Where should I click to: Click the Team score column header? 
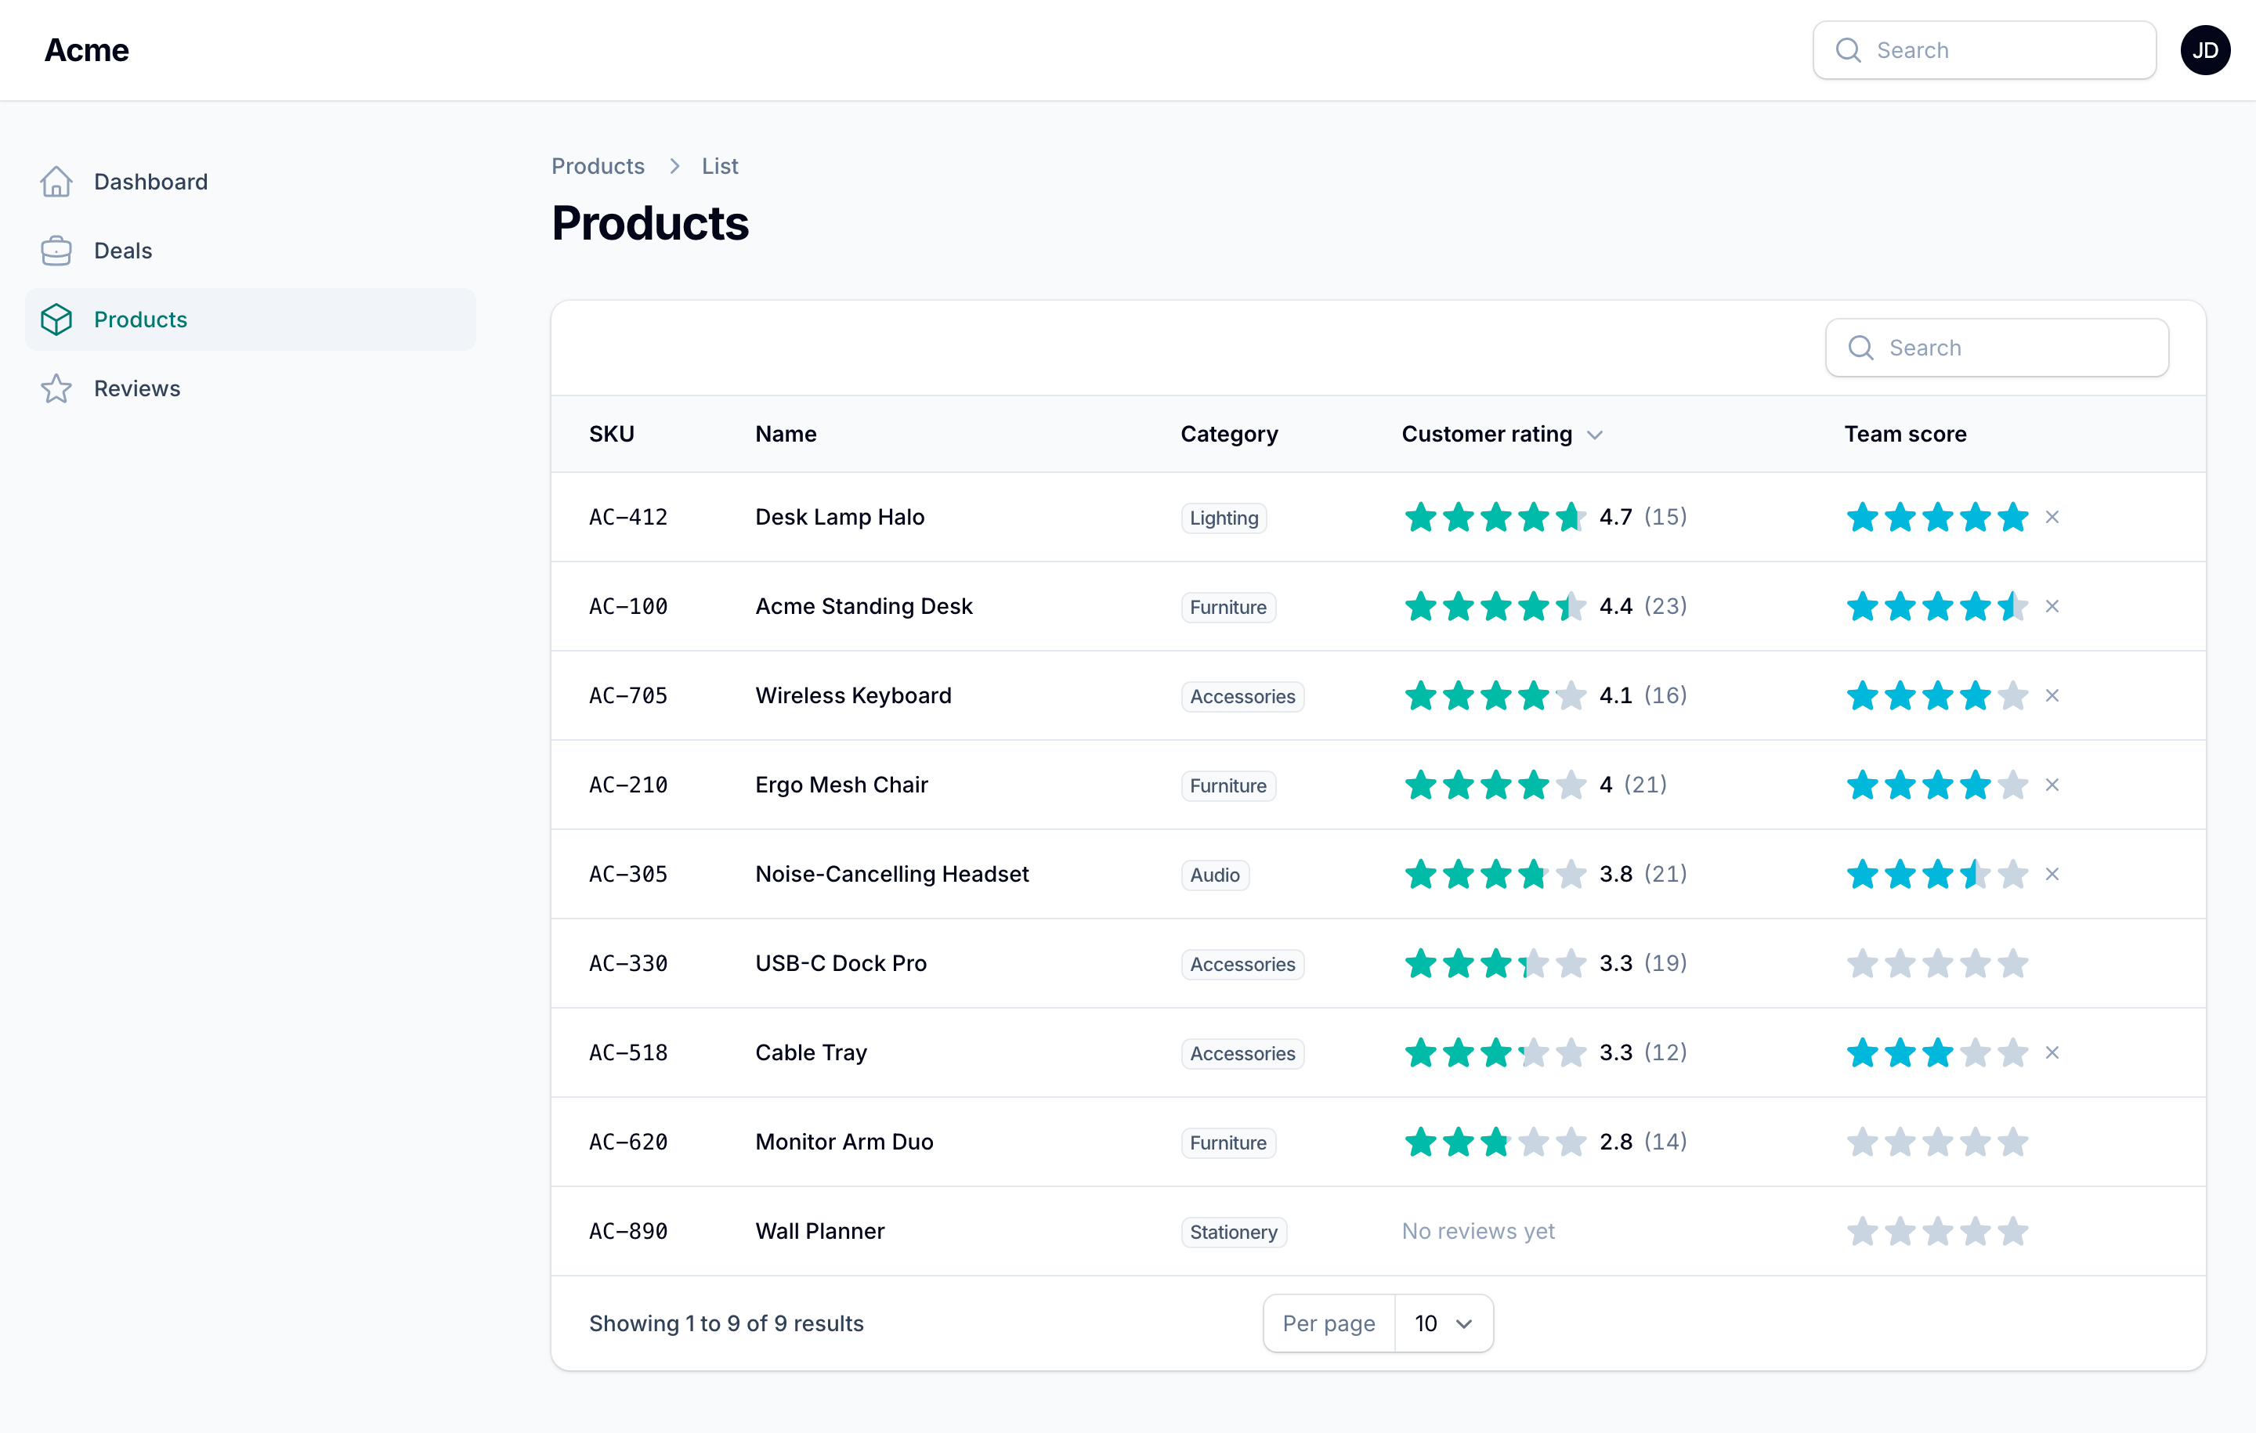click(1904, 434)
